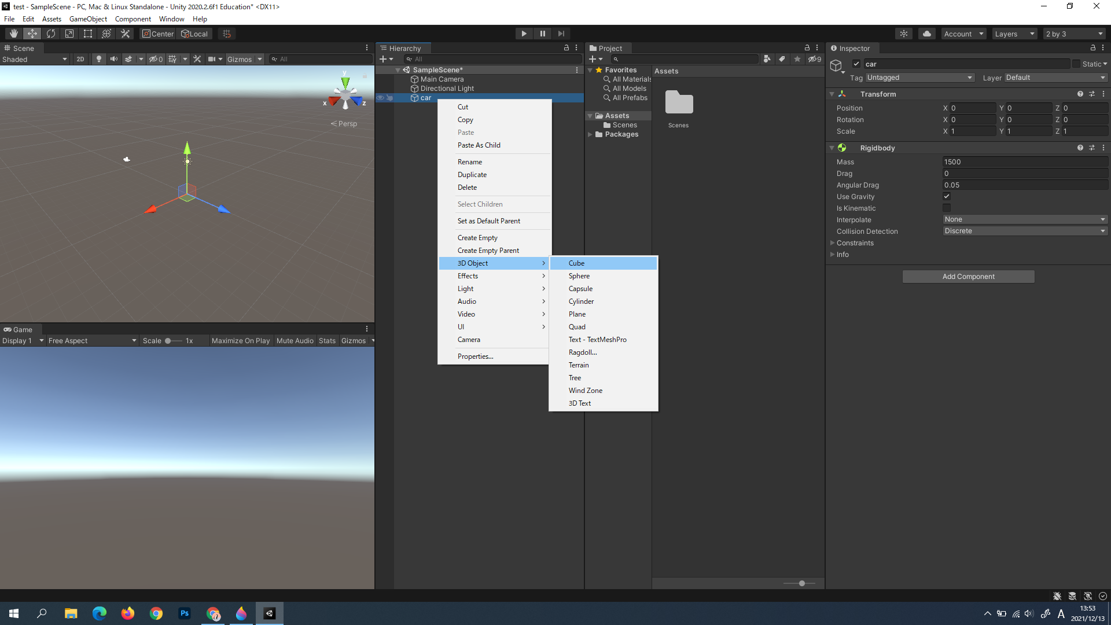Image resolution: width=1111 pixels, height=625 pixels.
Task: Toggle scene lighting bulb icon
Action: (x=99, y=59)
